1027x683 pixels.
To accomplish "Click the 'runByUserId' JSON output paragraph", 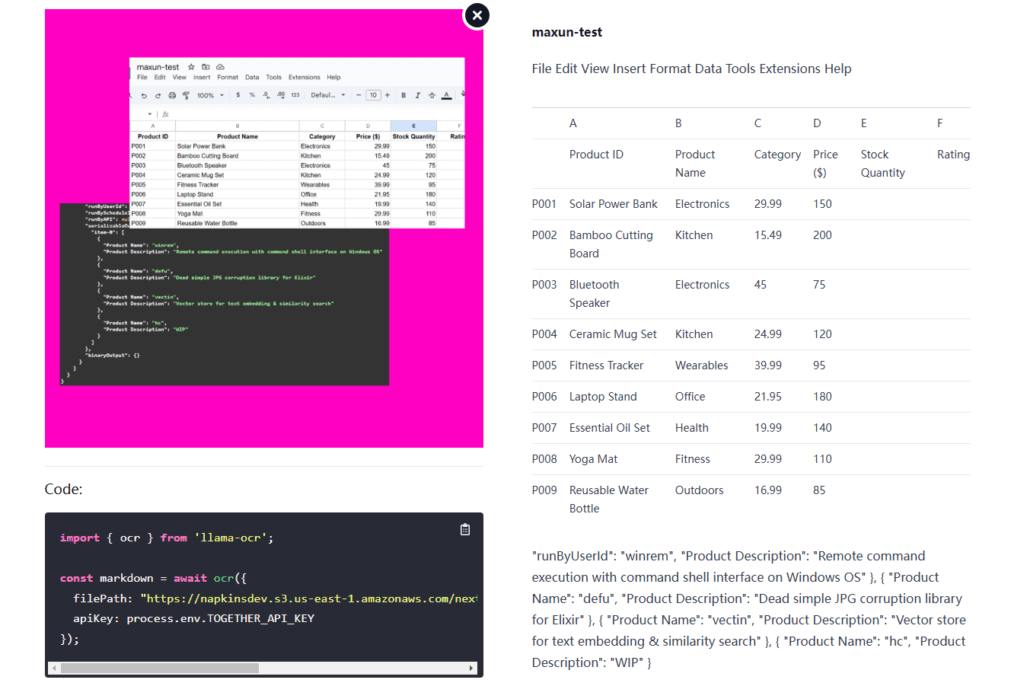I will coord(749,609).
